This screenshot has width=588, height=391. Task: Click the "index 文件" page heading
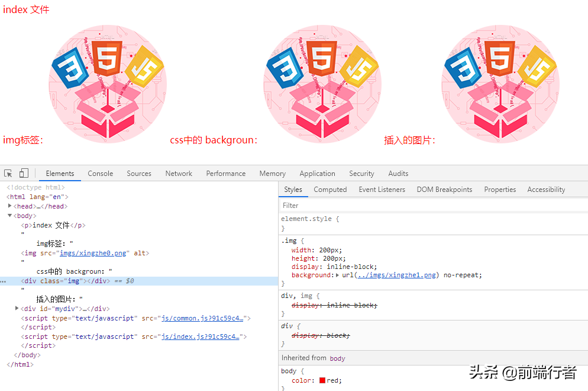coord(26,9)
